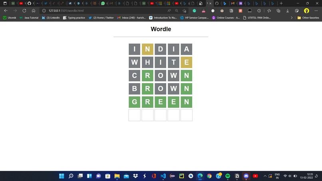Start Read Aloud from the address bar
Screen dimensions: 322x181
169,11
